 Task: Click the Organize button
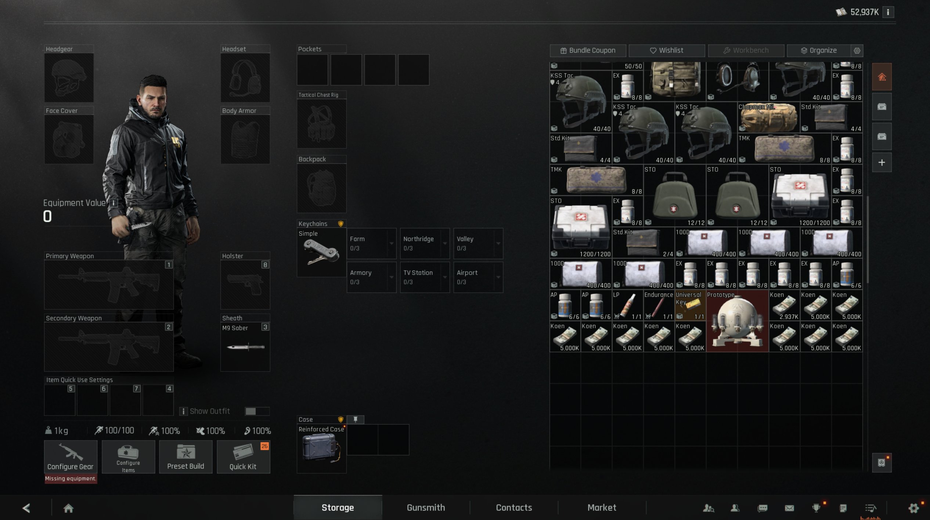pyautogui.click(x=819, y=51)
